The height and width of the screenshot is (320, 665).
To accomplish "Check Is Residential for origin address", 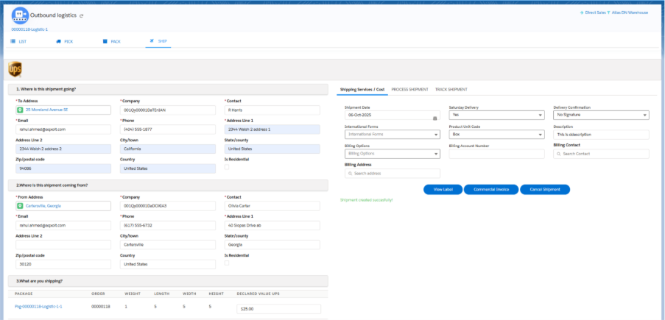I will point(227,263).
